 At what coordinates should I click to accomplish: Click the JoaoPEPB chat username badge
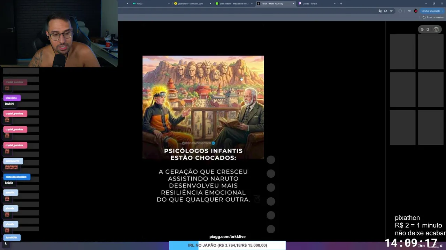[12, 237]
